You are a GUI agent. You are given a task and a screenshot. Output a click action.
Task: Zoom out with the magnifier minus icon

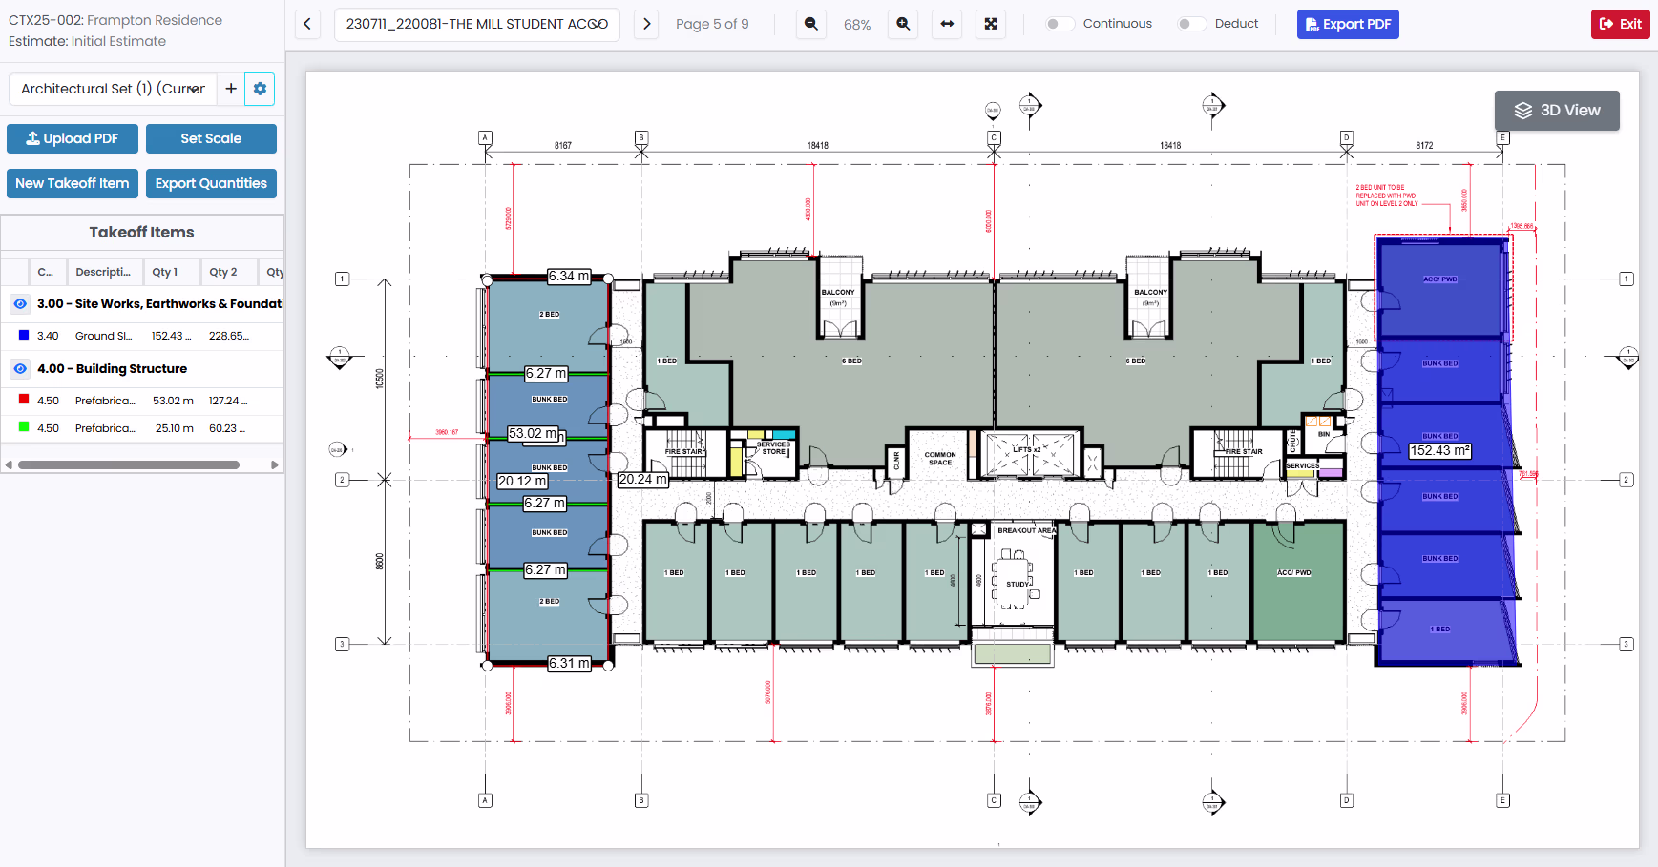pos(811,24)
